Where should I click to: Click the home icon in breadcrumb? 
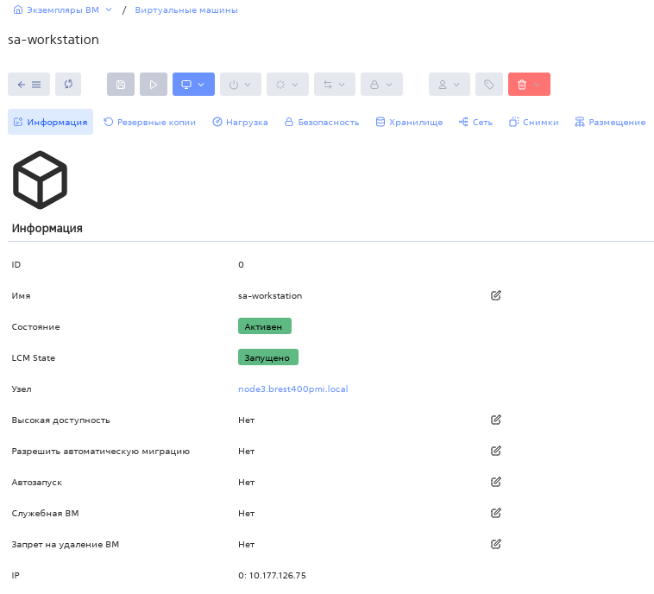coord(17,10)
